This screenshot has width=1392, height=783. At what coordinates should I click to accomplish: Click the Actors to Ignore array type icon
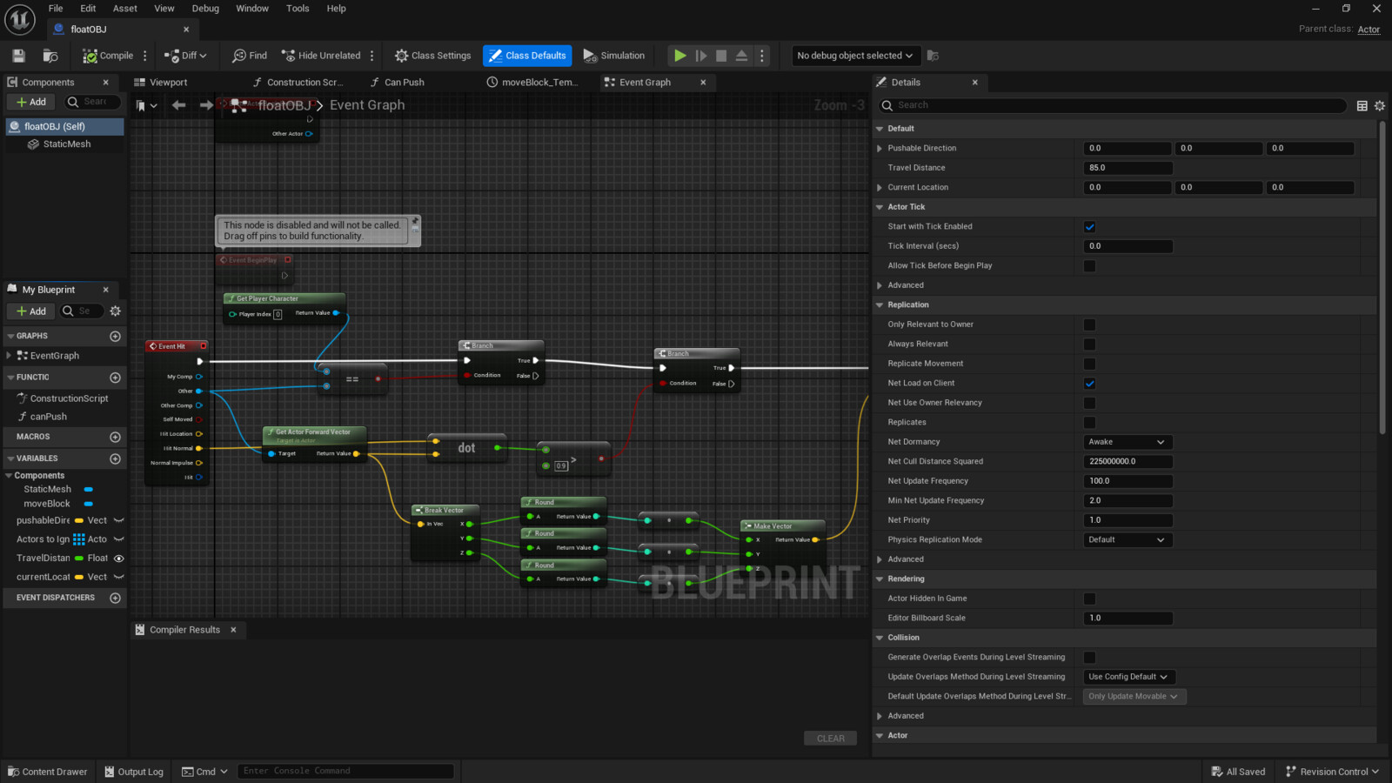tap(79, 539)
